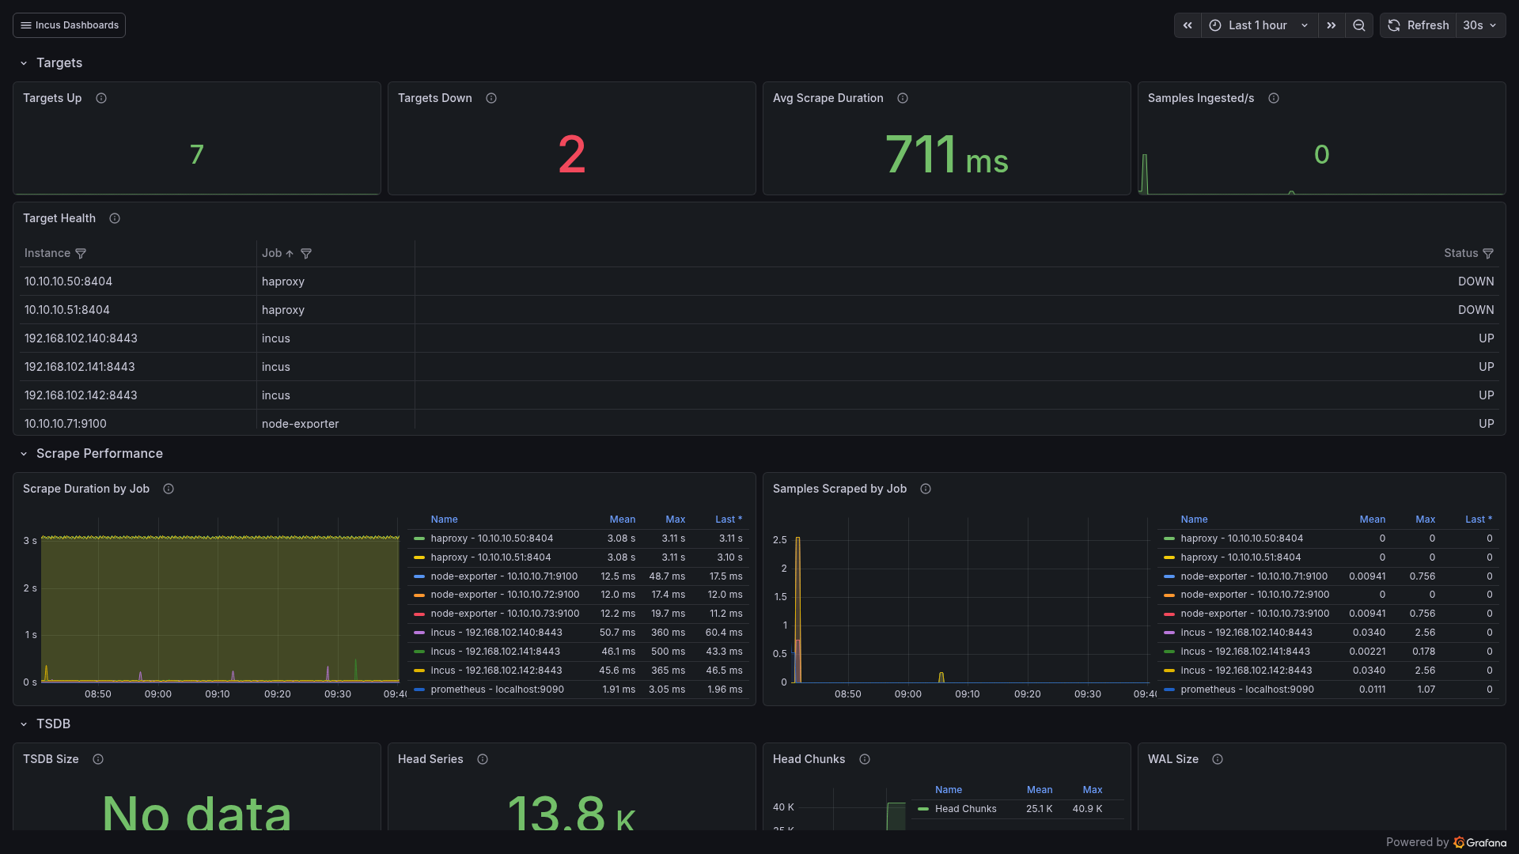Viewport: 1519px width, 854px height.
Task: Show info for Avg Scrape Duration panel
Action: click(x=903, y=98)
